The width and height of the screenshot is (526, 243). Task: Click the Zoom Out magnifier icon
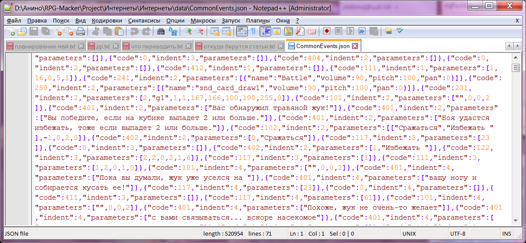pyautogui.click(x=199, y=31)
